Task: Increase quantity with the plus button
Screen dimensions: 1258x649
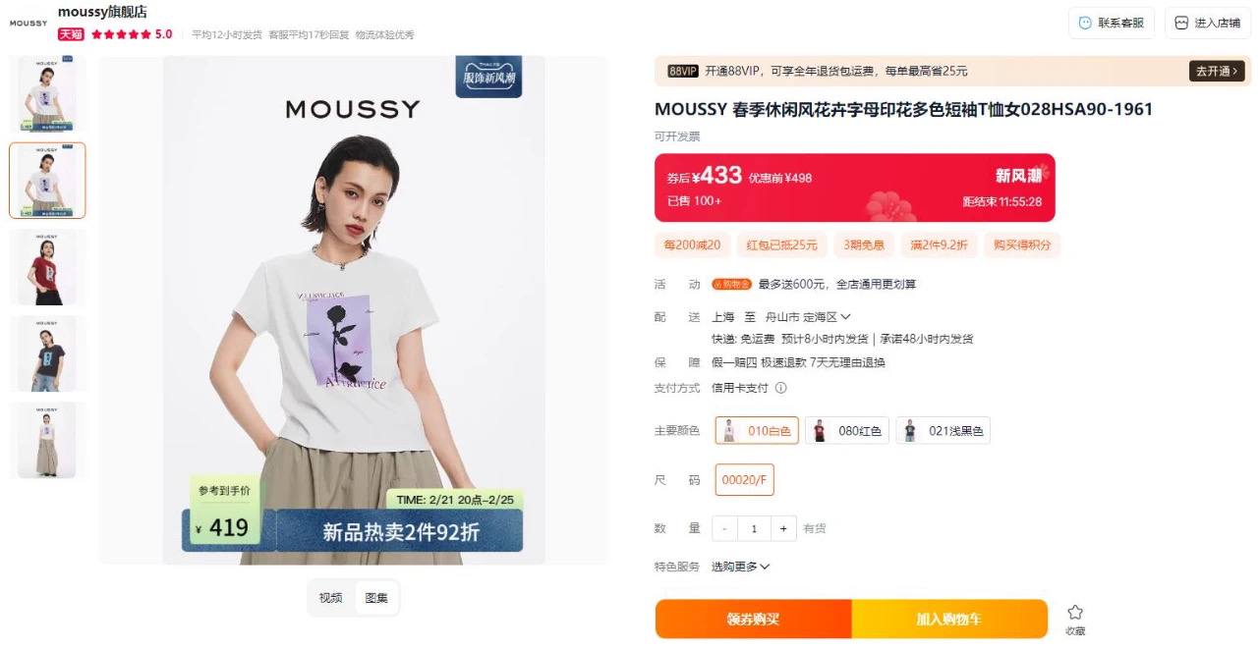Action: pyautogui.click(x=783, y=528)
